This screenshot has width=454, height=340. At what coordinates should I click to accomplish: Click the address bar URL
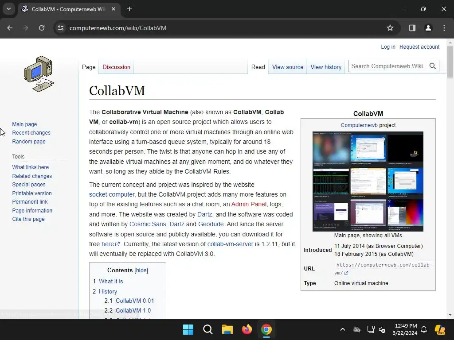click(x=118, y=28)
